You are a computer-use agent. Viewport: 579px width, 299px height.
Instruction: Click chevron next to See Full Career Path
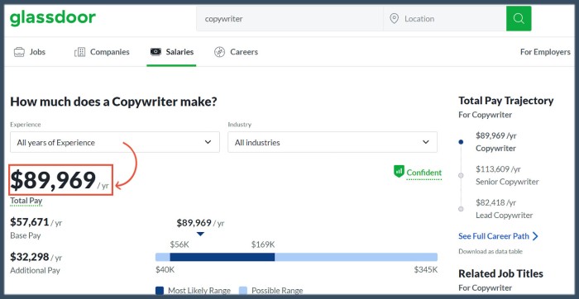click(535, 236)
